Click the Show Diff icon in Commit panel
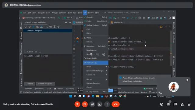The image size is (195, 110). (34, 27)
